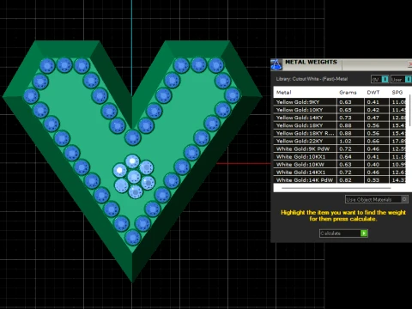Click the 1.02 grams value for 22KY

(x=345, y=141)
